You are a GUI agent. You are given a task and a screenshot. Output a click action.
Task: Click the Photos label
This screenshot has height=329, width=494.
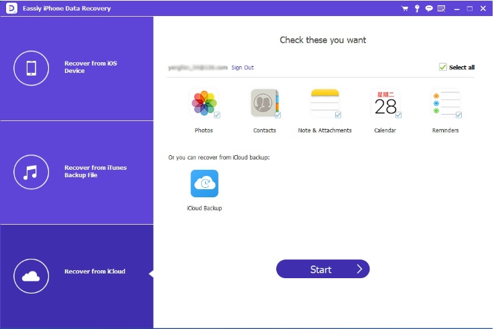204,130
